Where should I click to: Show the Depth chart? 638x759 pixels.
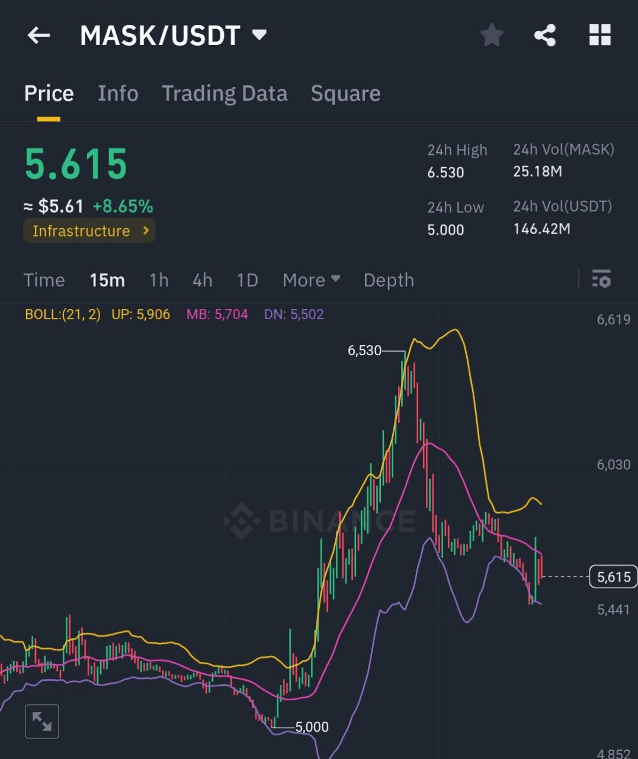tap(389, 280)
